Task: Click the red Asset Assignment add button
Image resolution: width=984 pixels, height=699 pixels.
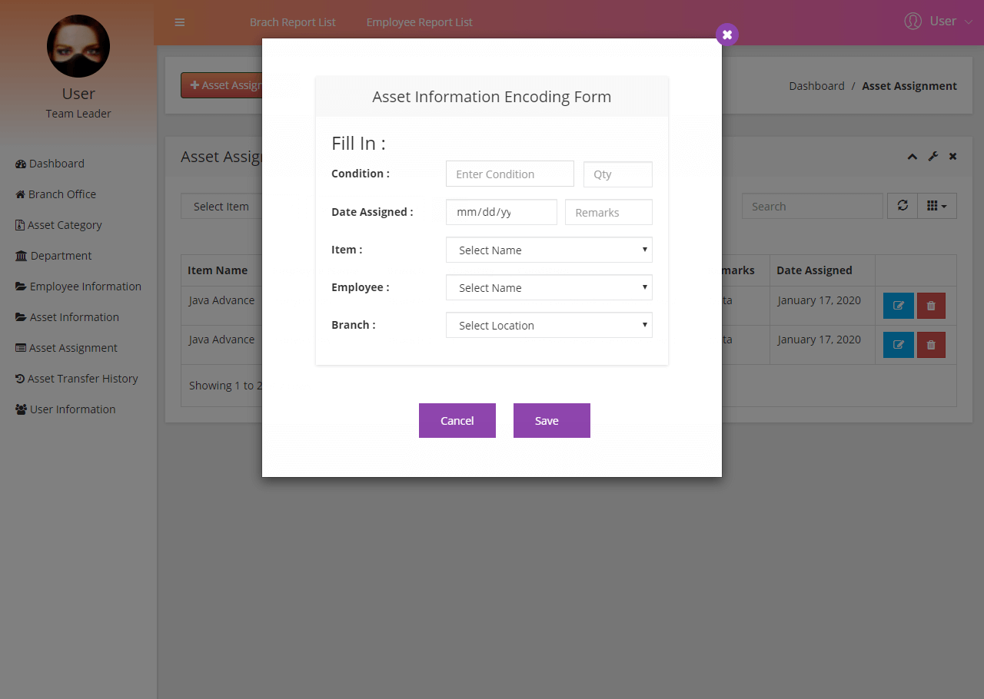Action: [x=222, y=85]
